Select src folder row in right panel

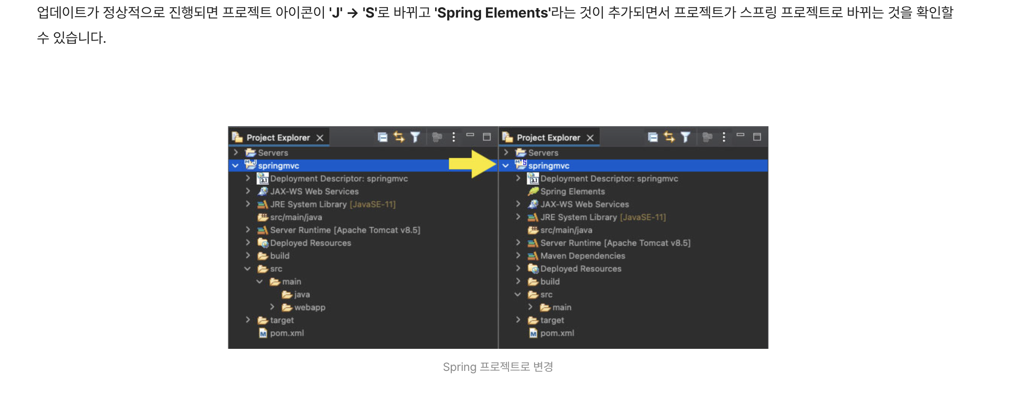(633, 295)
